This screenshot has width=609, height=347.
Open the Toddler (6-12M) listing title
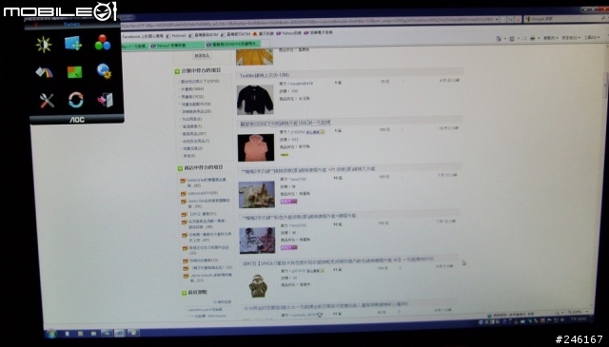(x=265, y=75)
